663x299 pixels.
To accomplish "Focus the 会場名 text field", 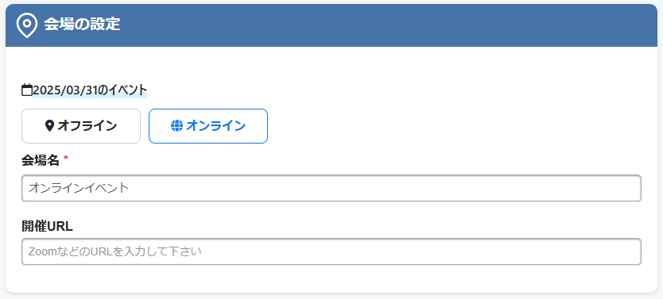I will point(331,188).
